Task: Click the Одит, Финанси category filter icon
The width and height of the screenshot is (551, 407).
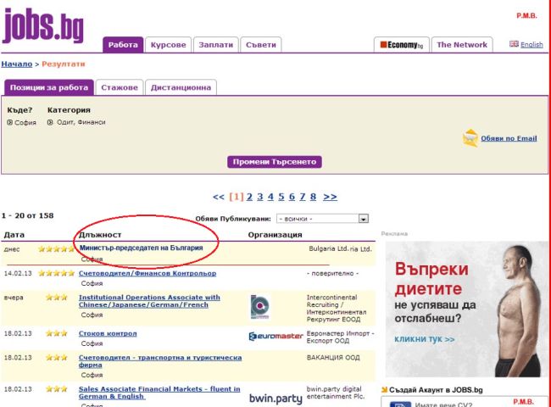Action: 50,122
